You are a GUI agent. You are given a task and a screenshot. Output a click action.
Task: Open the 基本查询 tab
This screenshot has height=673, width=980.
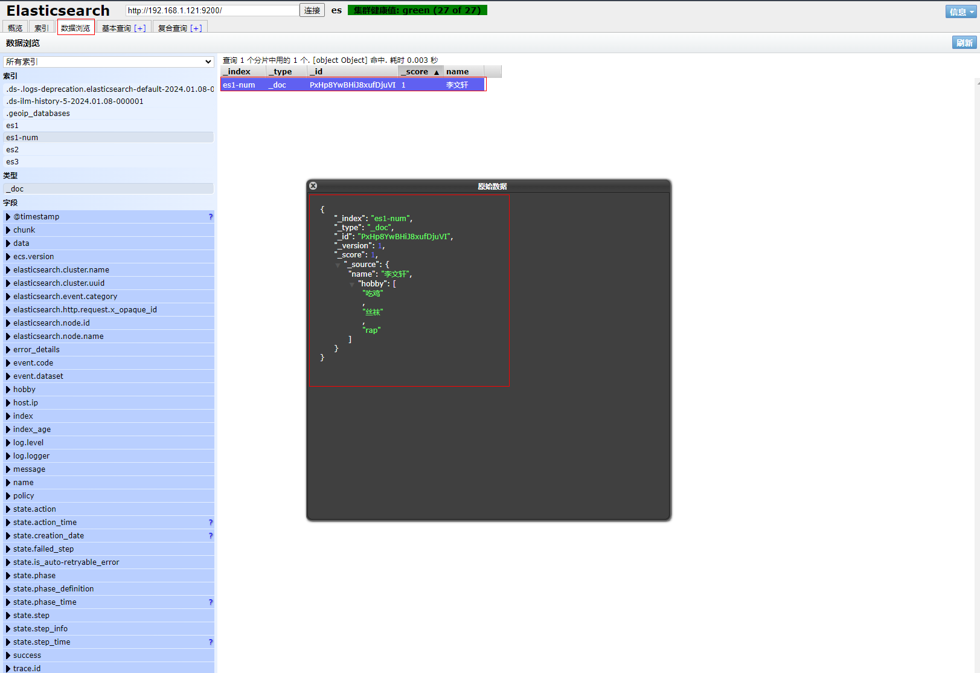pyautogui.click(x=123, y=28)
